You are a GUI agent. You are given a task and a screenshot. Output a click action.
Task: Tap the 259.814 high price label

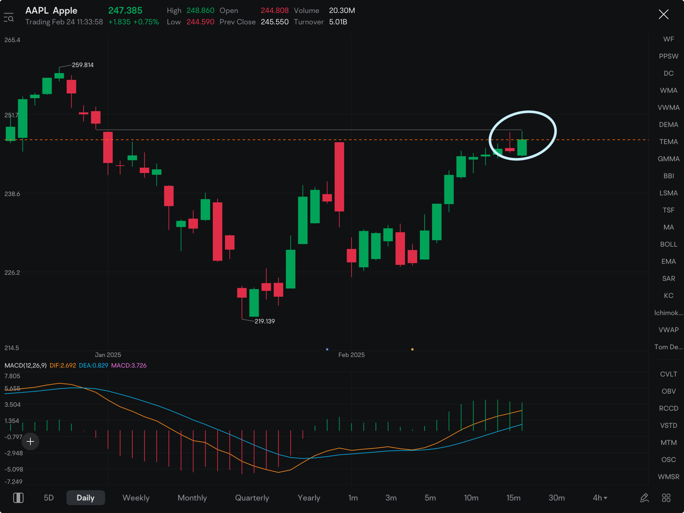click(x=83, y=65)
